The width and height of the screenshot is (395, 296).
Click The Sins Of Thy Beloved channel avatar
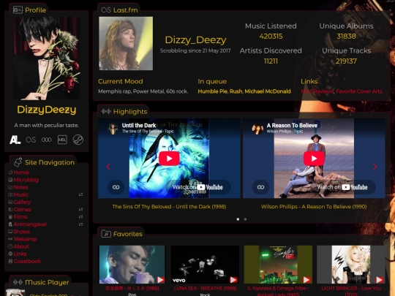tap(113, 129)
